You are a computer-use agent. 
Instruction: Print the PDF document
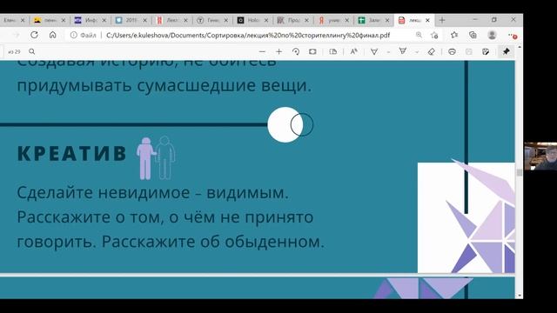click(x=452, y=52)
